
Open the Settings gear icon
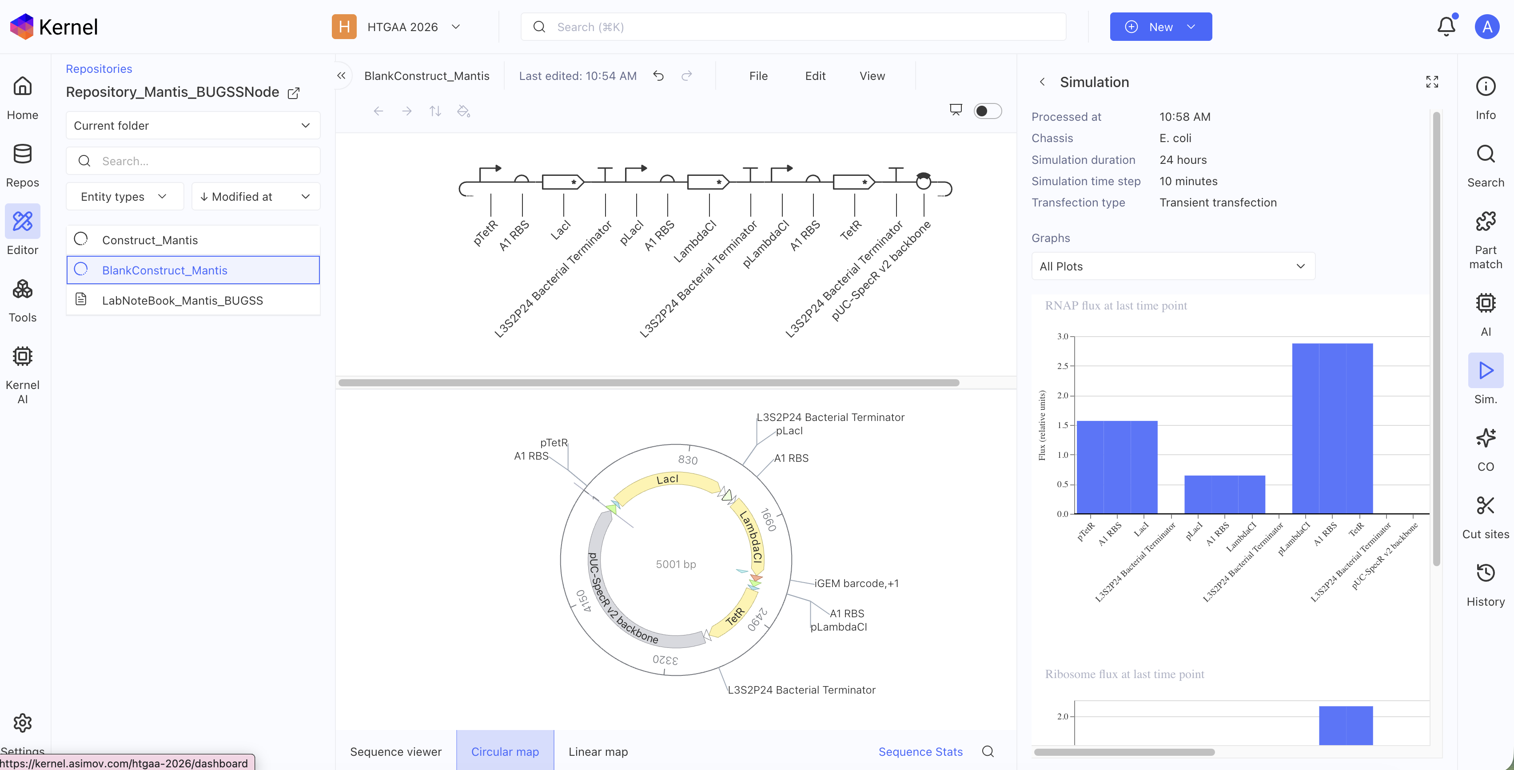point(22,723)
